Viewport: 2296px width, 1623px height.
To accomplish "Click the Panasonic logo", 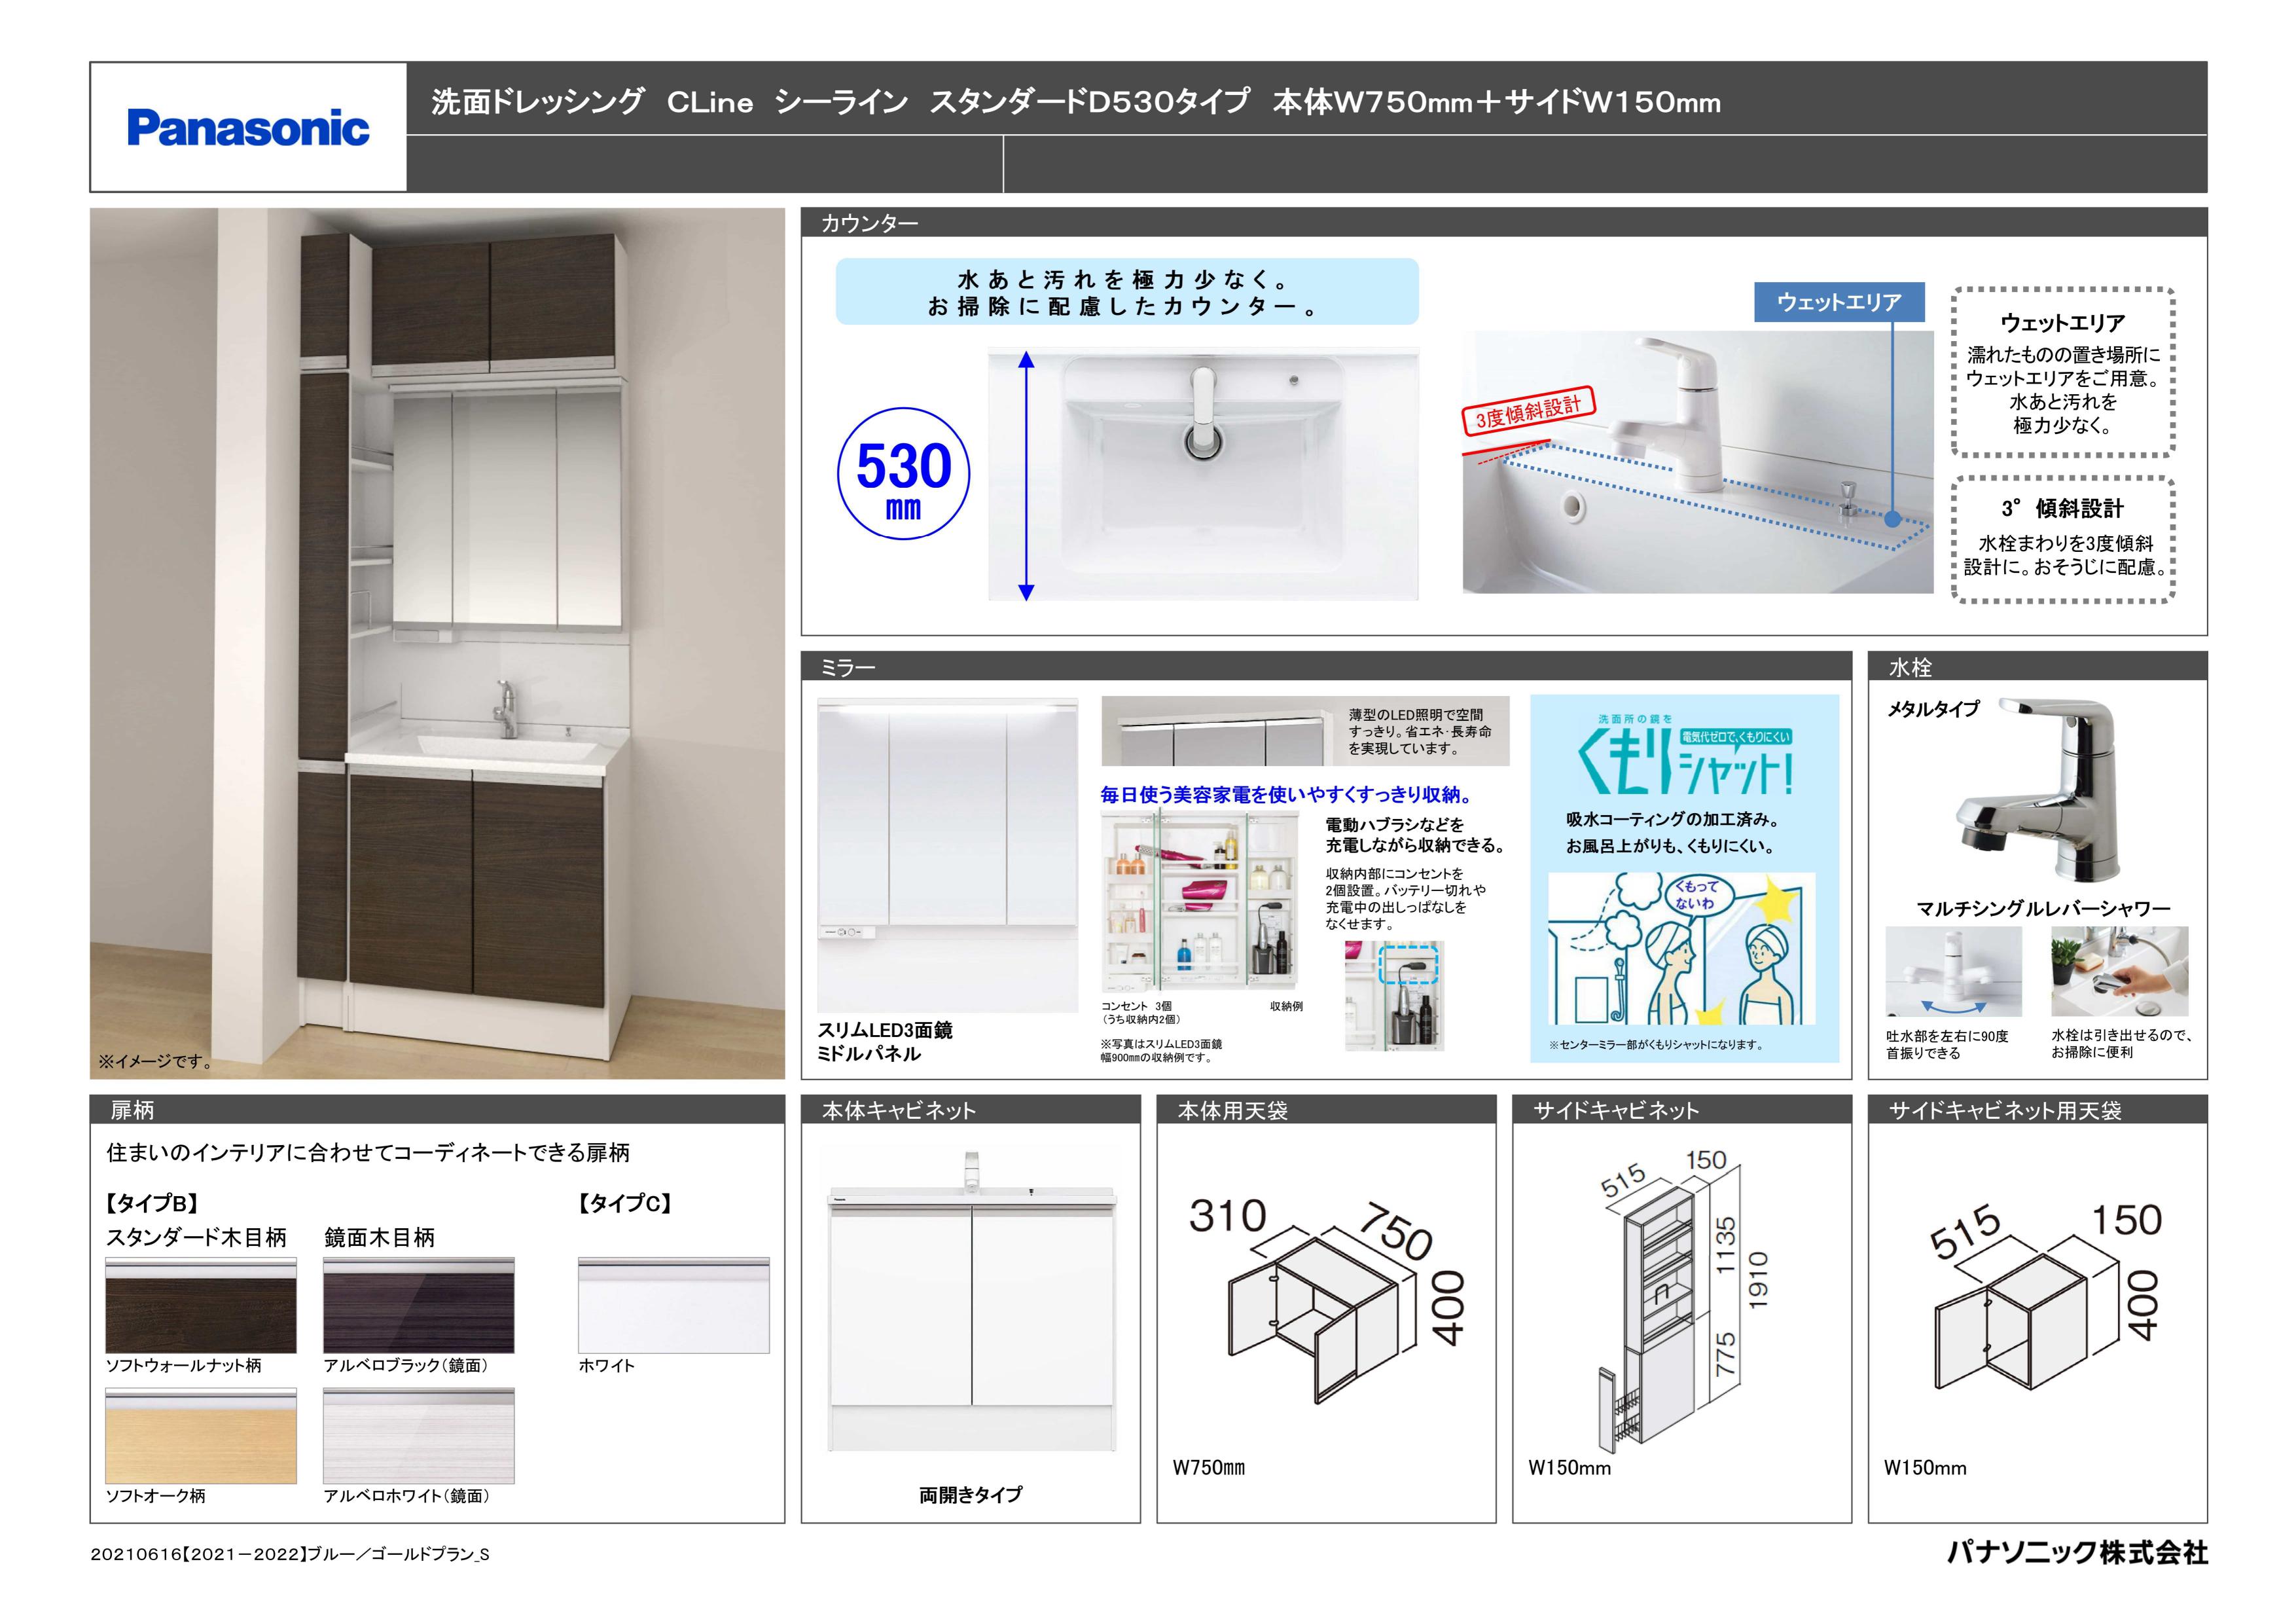I will click(x=248, y=129).
